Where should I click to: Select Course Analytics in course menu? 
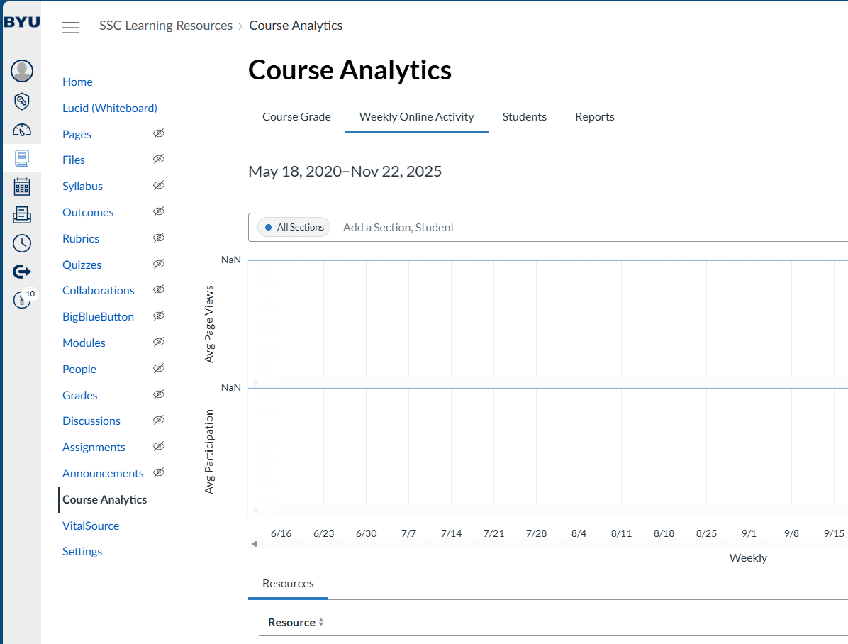pos(104,500)
